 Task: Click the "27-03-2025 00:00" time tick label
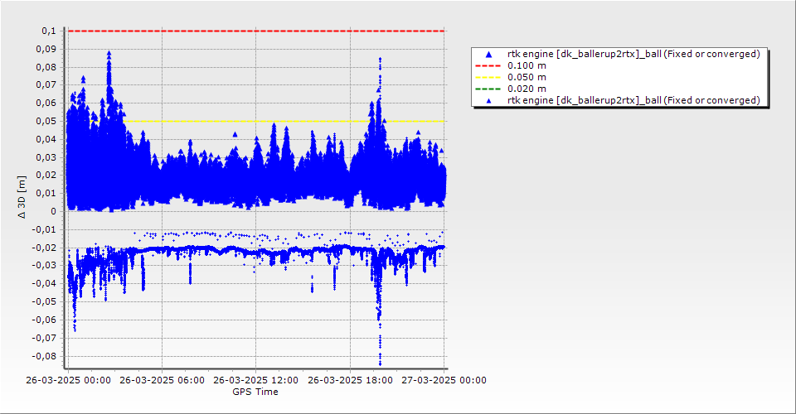coord(444,381)
